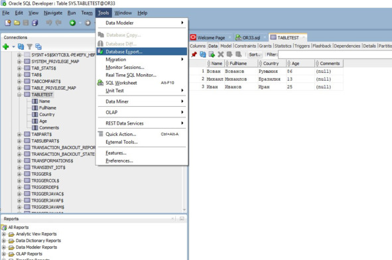
Task: Select the Country column in tree
Action: click(x=46, y=114)
